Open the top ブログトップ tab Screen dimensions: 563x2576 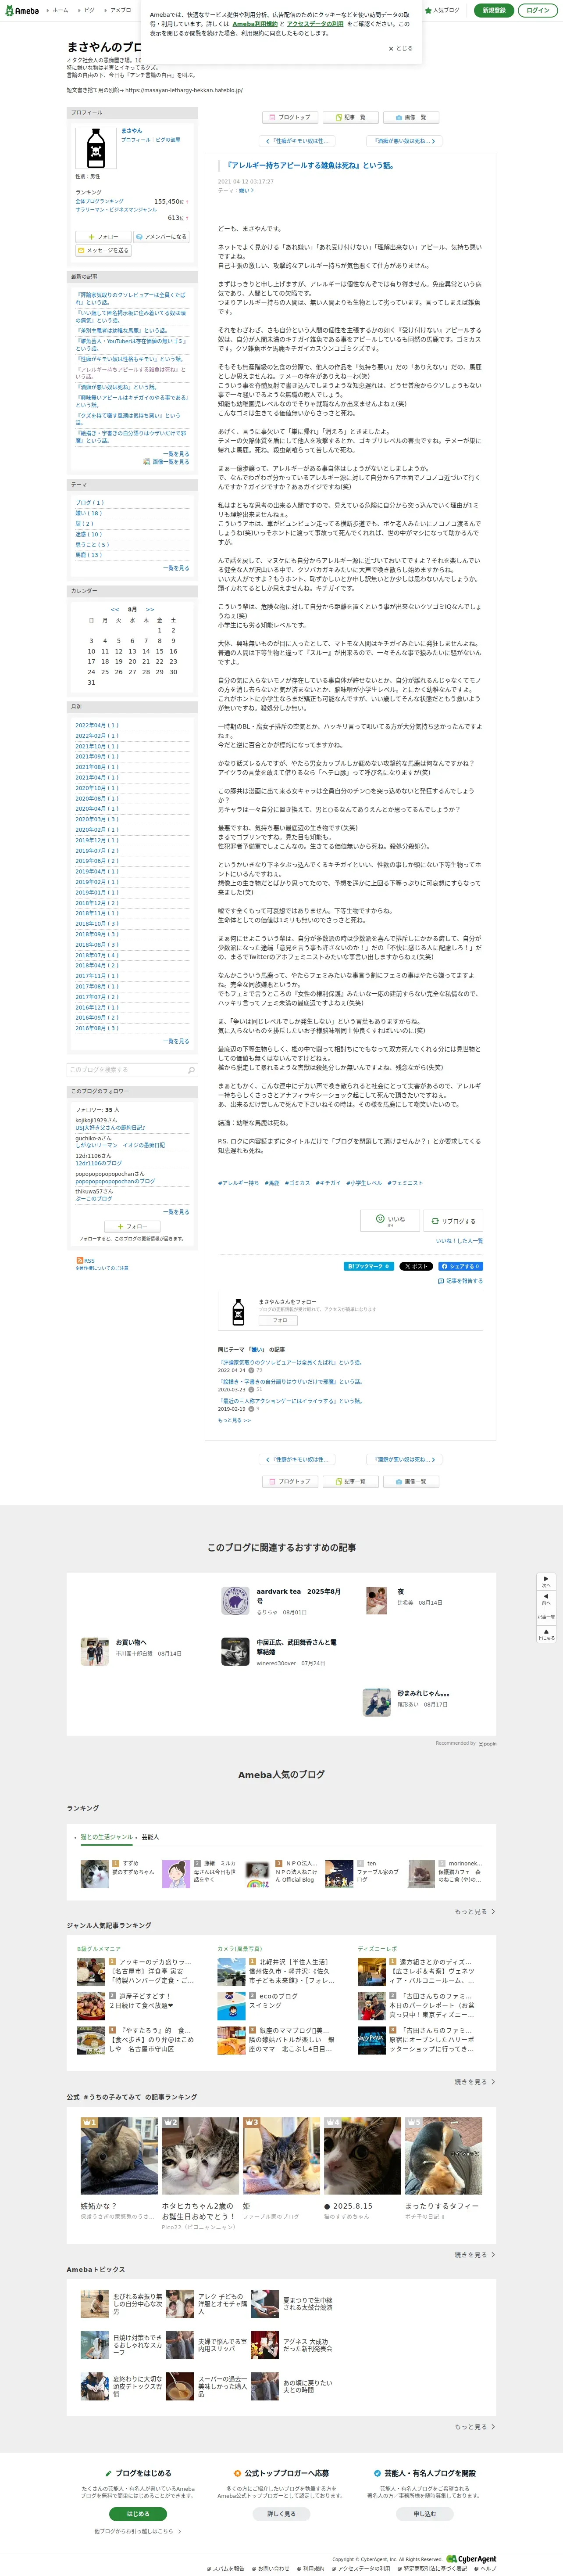tap(290, 117)
